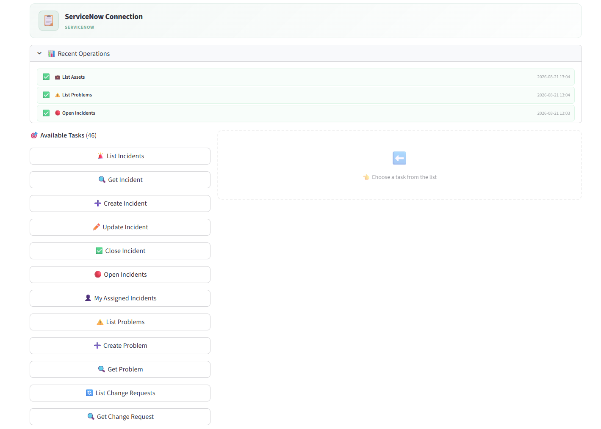Select the Get Incident task
Viewport: 601px width, 429px height.
click(120, 180)
